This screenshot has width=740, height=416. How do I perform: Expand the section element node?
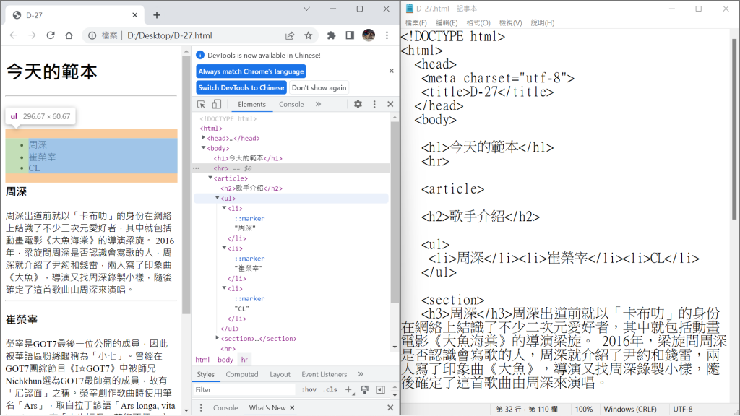click(x=218, y=338)
